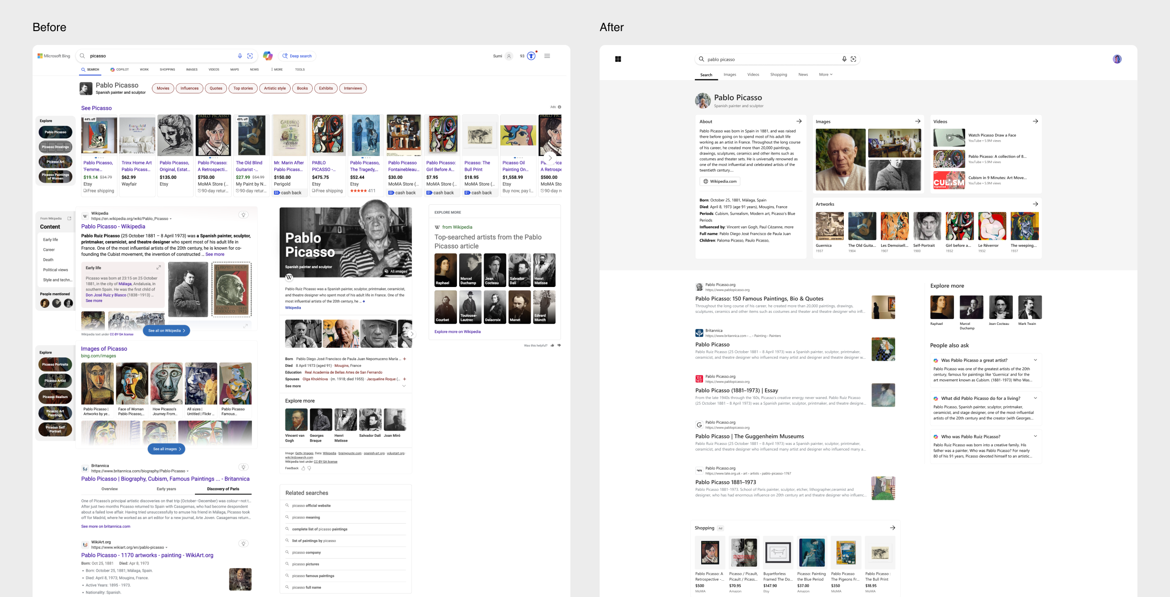Click visual search icon in the "picasso" search box
Image resolution: width=1170 pixels, height=597 pixels.
pos(250,56)
